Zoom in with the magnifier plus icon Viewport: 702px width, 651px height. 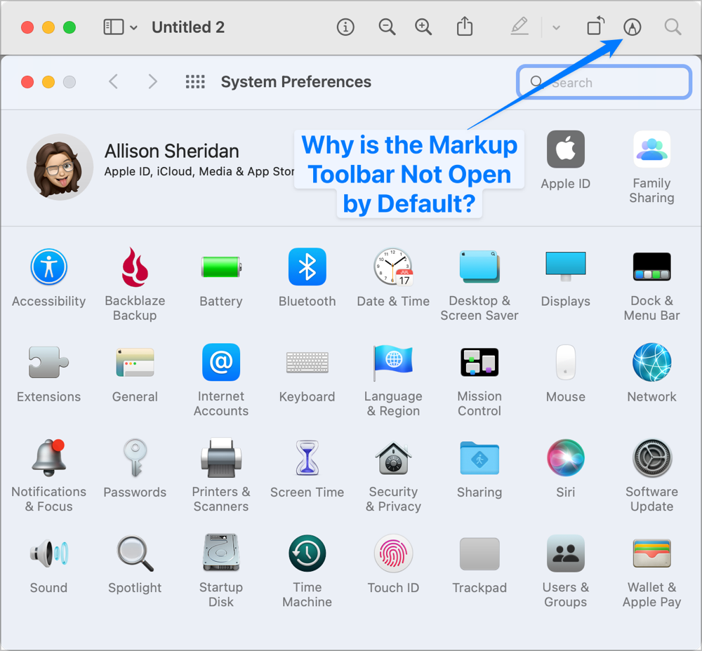coord(423,27)
